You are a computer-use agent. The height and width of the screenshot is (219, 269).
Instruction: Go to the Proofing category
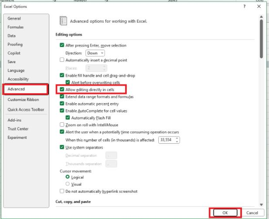click(x=15, y=44)
